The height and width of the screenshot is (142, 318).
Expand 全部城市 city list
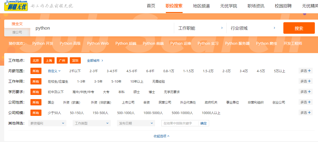click(x=95, y=60)
